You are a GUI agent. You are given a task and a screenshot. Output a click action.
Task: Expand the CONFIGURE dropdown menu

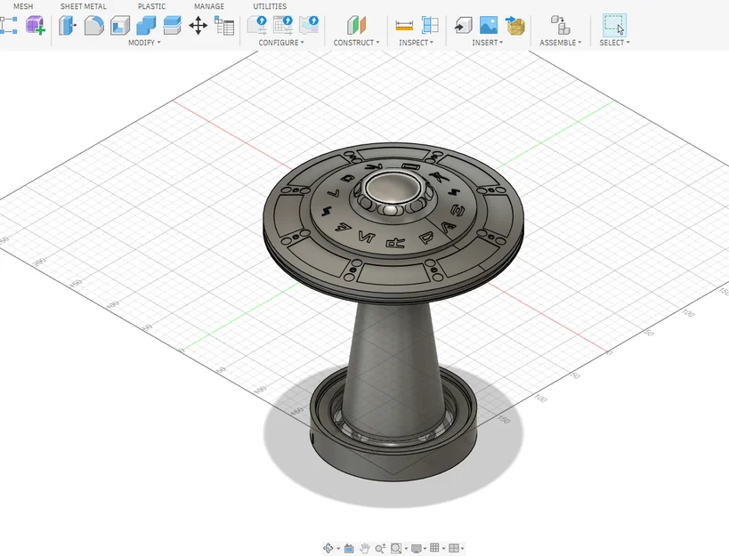(281, 43)
